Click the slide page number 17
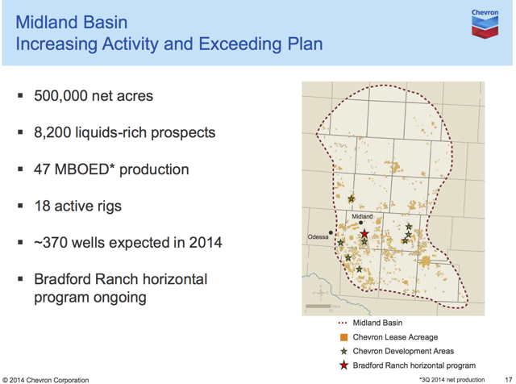The width and height of the screenshot is (516, 384). click(x=509, y=380)
